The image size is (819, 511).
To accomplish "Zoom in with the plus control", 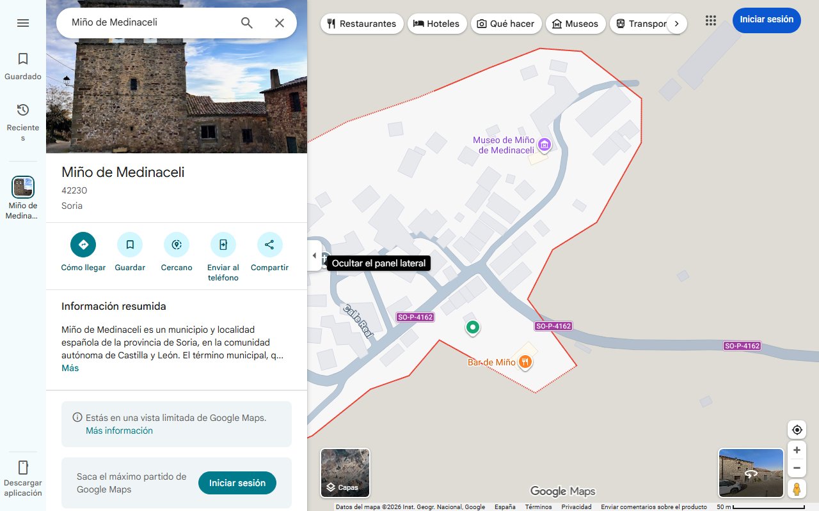I will pos(797,450).
